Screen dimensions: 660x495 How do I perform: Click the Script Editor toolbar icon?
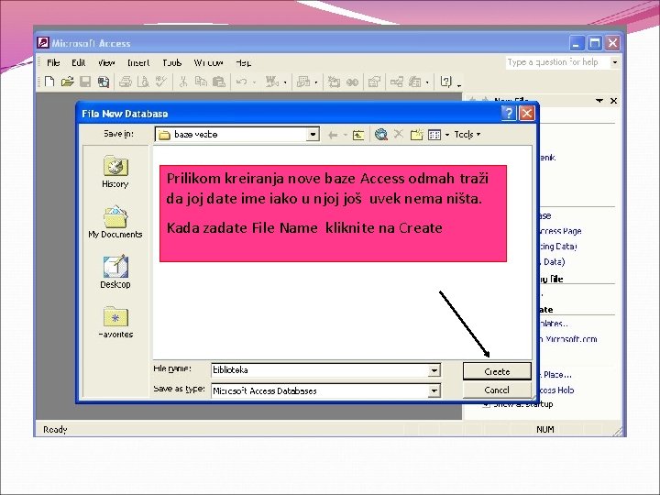(x=352, y=82)
